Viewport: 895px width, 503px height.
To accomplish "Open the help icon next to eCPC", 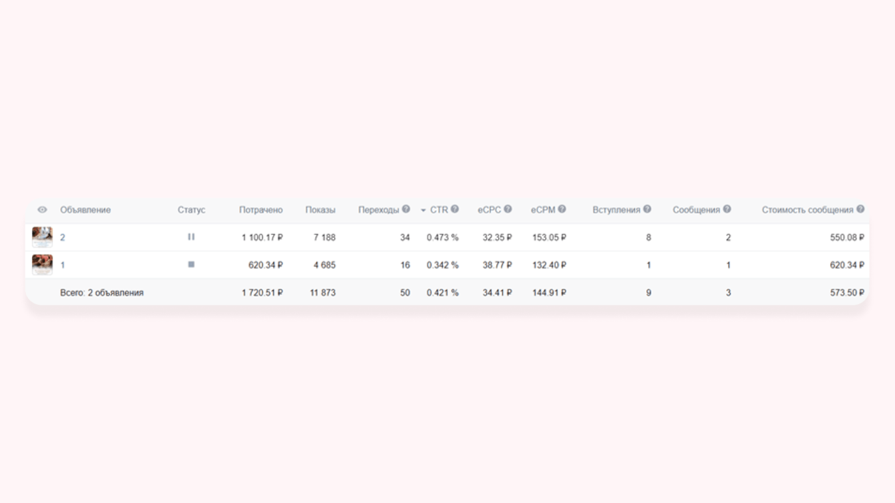I will [x=508, y=209].
